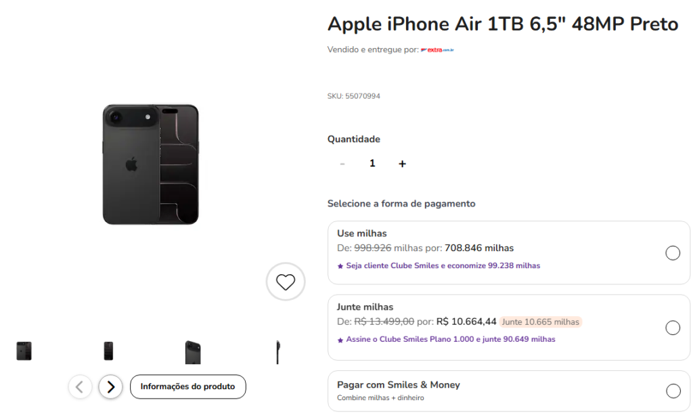Go to previous product image arrow

tap(80, 387)
